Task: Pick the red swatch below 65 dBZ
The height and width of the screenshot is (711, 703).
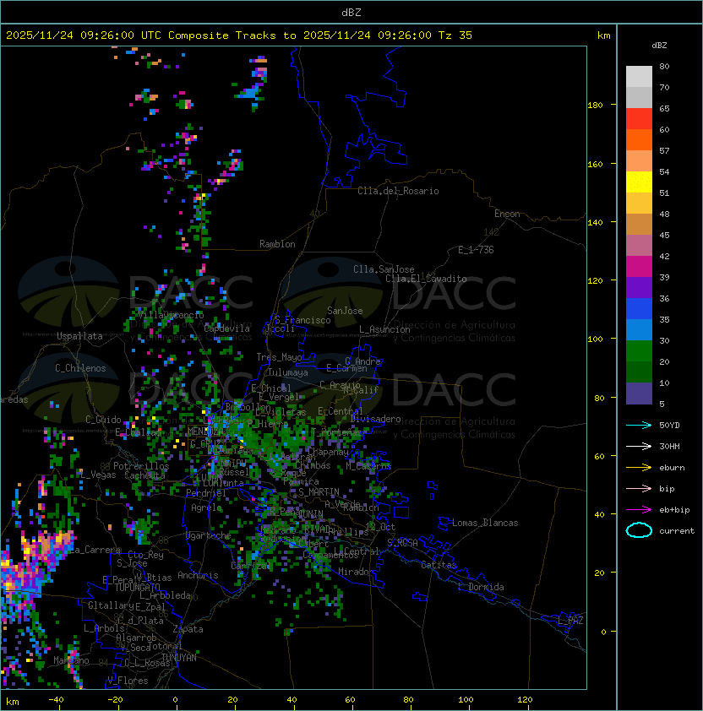Action: point(639,119)
